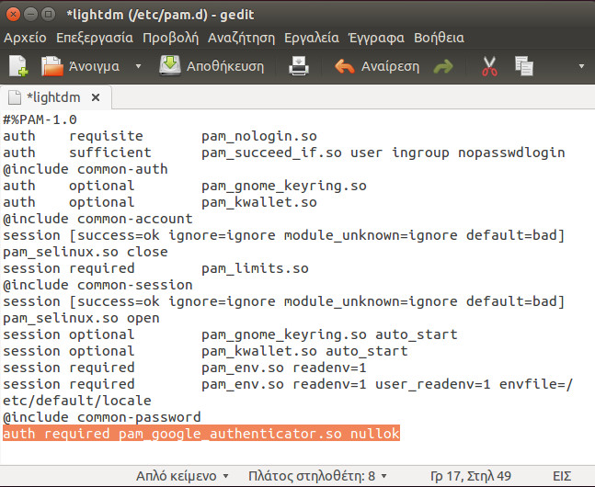Undo the last edit with Αναίρεση
Screen dimensions: 595x487
point(377,66)
